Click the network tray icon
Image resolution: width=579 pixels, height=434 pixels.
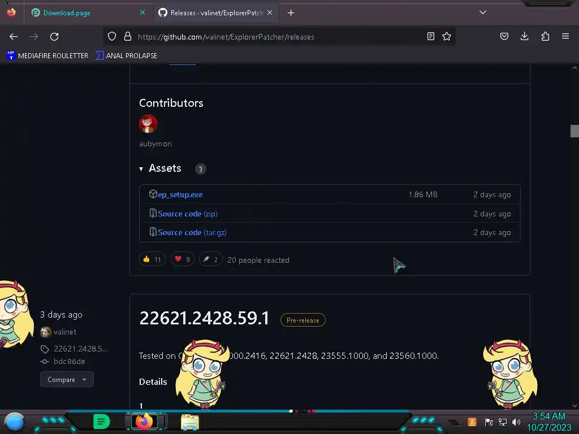(502, 422)
